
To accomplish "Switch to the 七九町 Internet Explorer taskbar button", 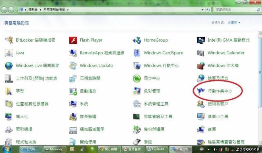I will point(31,149).
